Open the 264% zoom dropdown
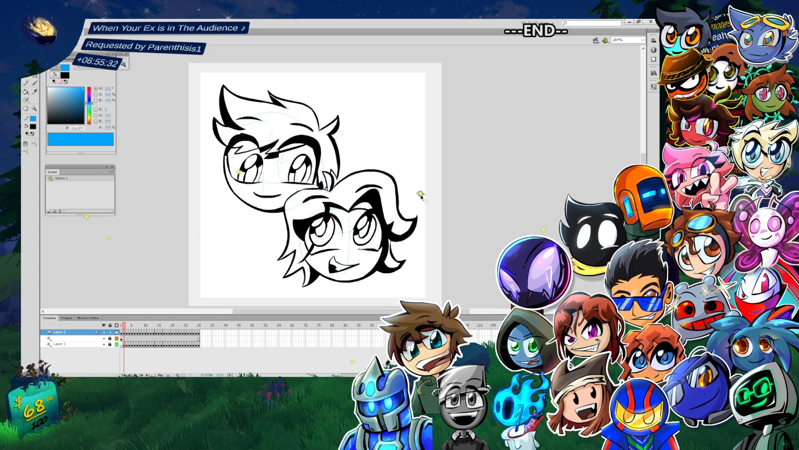This screenshot has height=450, width=799. coord(642,40)
